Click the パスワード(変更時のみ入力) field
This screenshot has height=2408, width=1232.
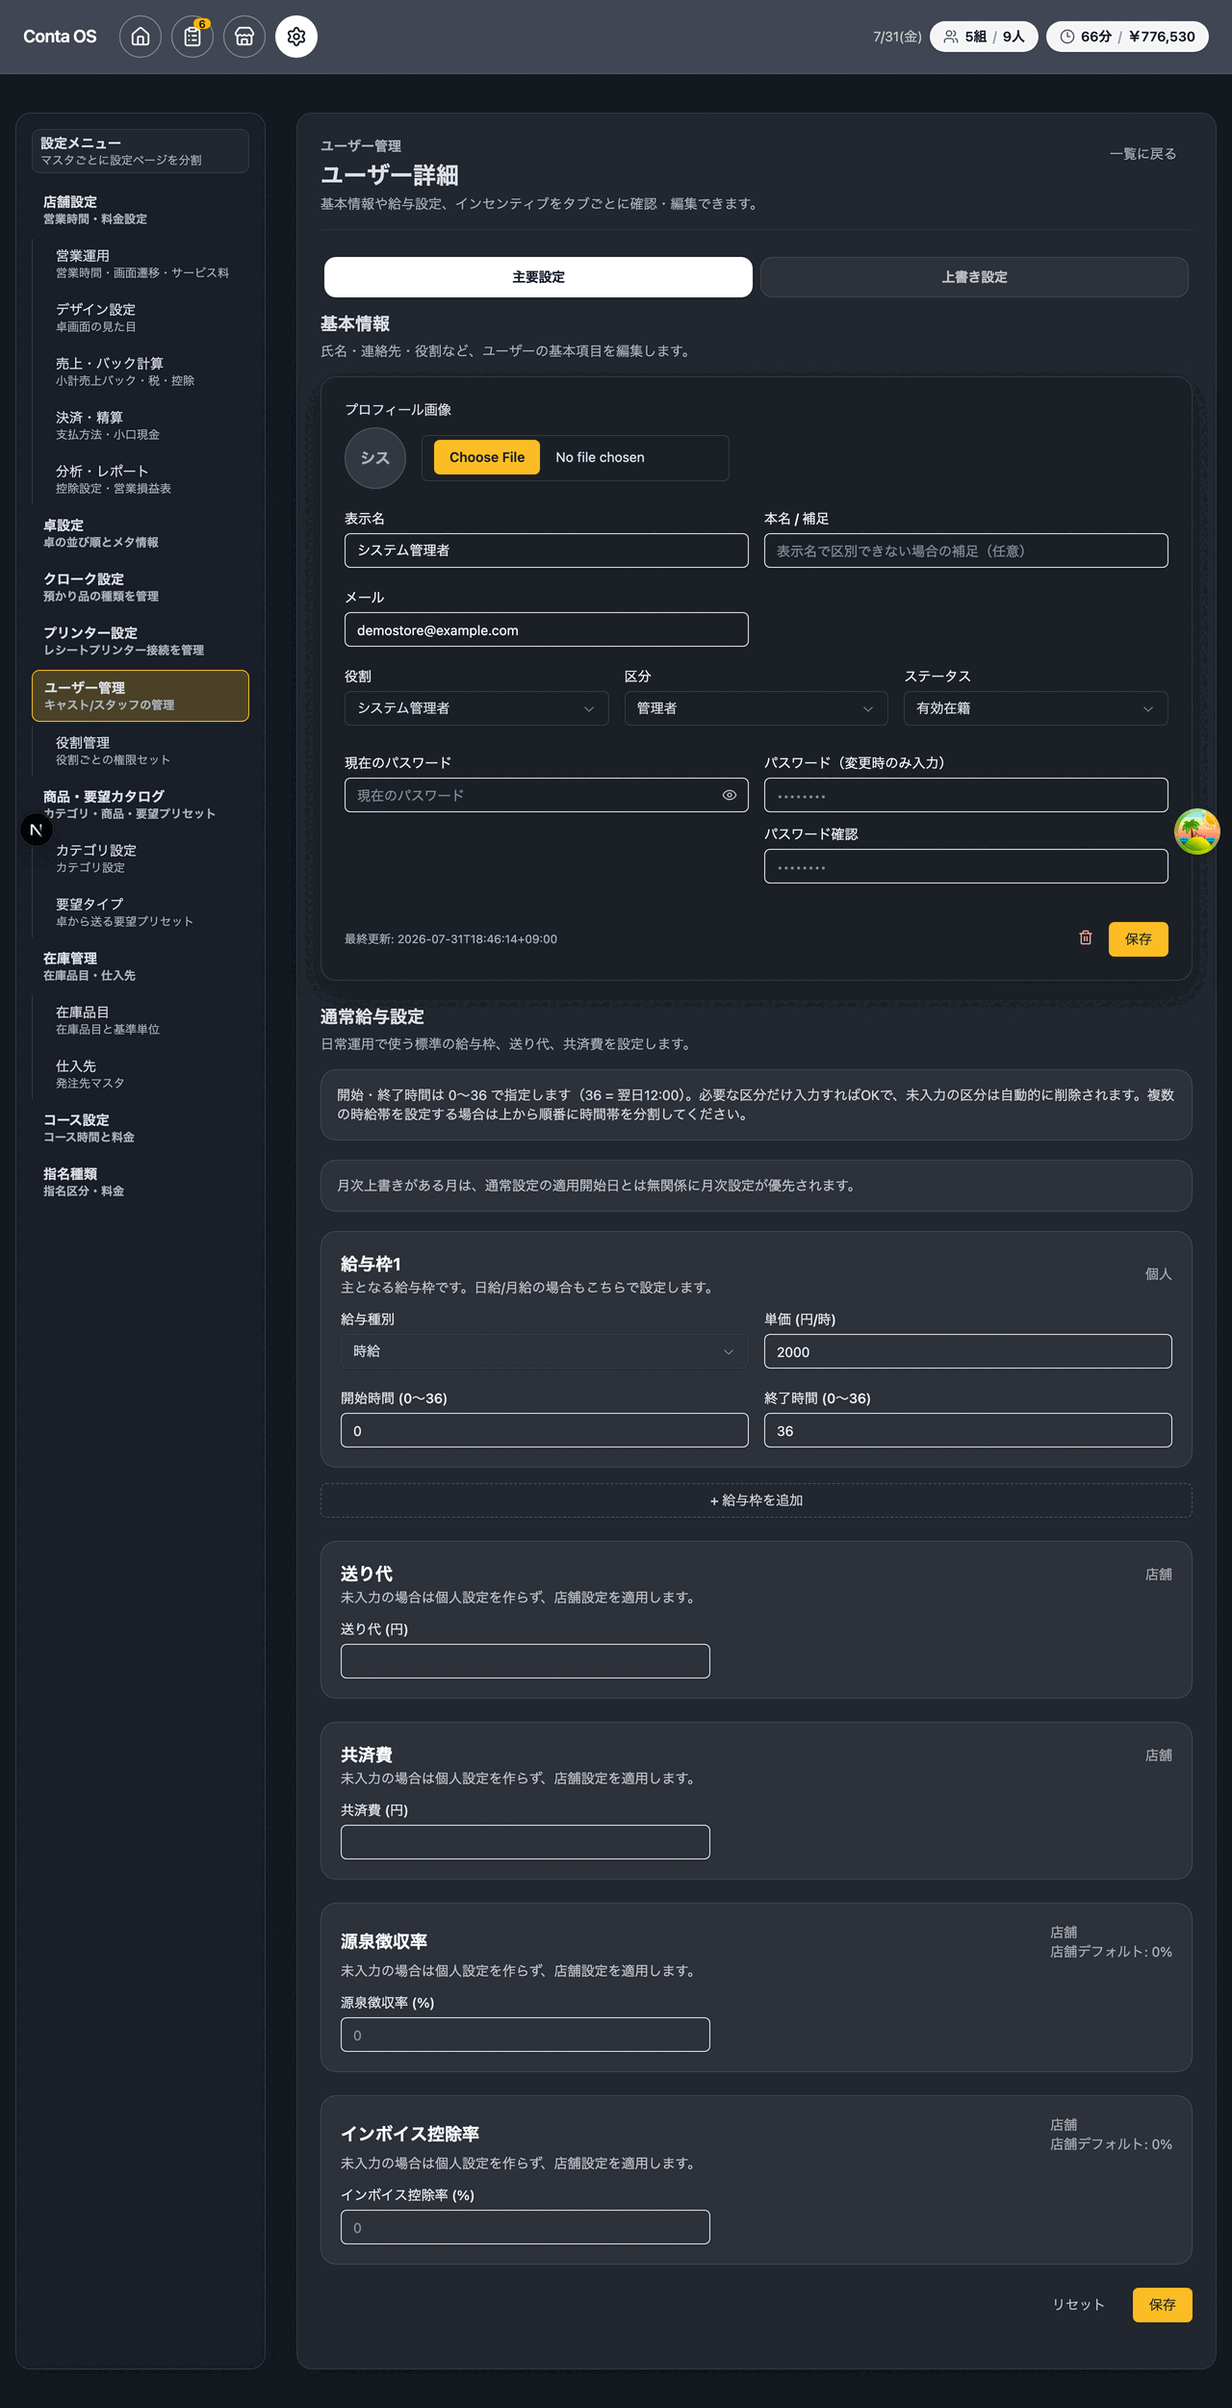[x=966, y=795]
